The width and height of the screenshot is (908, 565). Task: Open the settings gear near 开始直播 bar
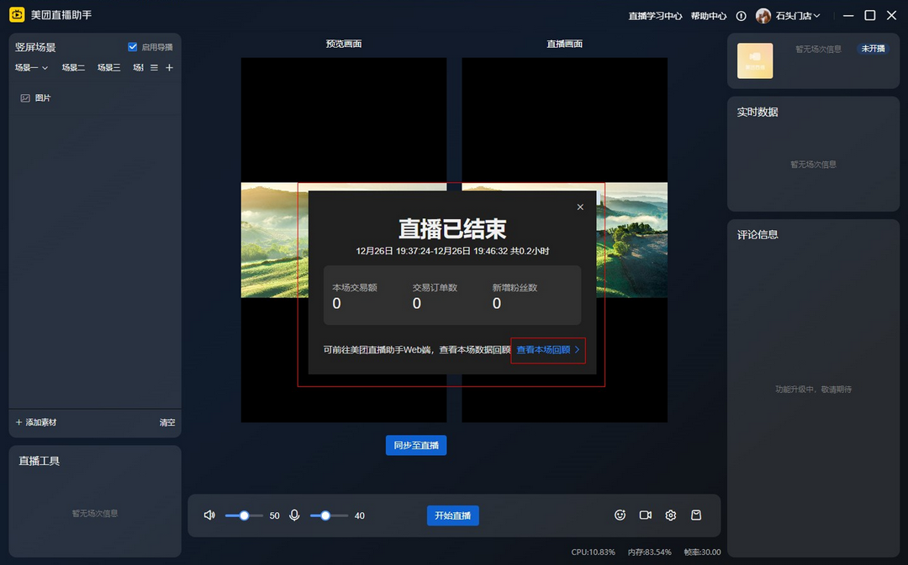point(670,515)
